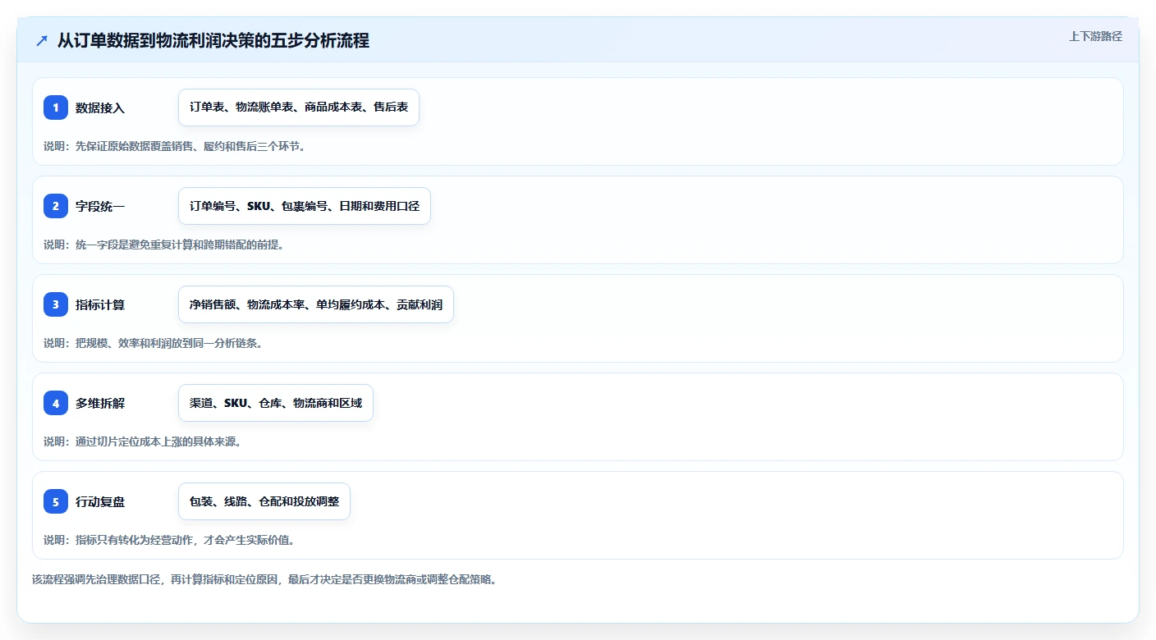The width and height of the screenshot is (1156, 640).
Task: Select the 多维拆解 step label
Action: pos(100,403)
